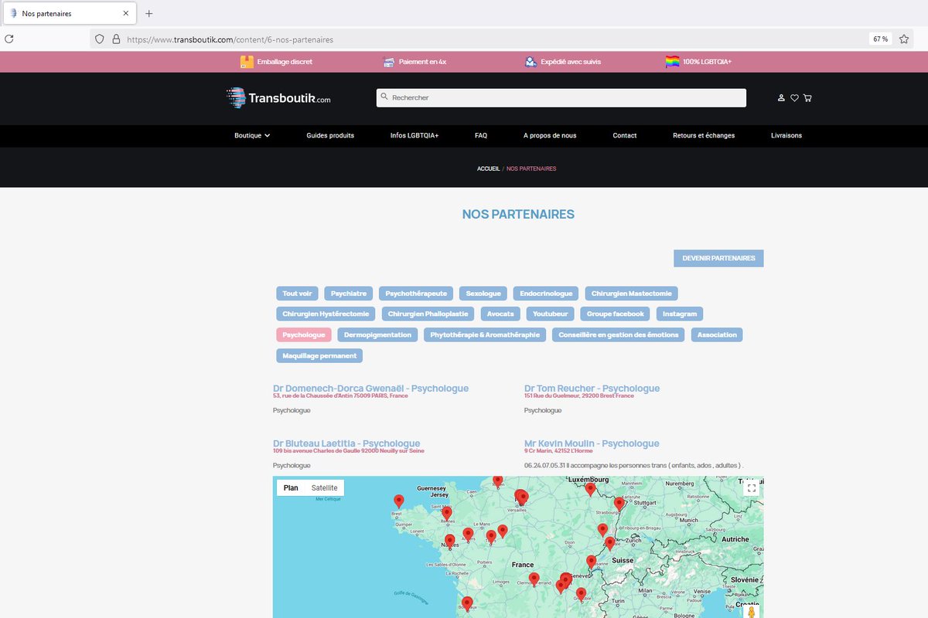Click the map marker over Brest

point(399,501)
